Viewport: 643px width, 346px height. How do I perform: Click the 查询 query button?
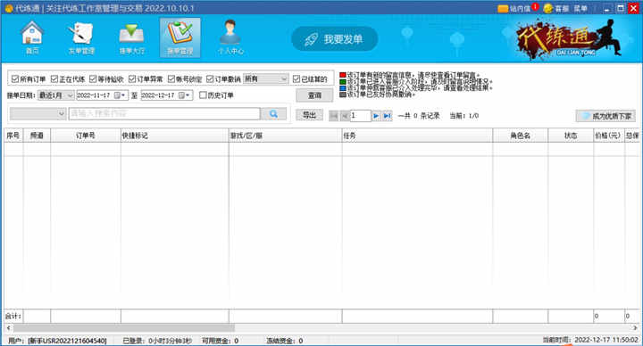314,95
